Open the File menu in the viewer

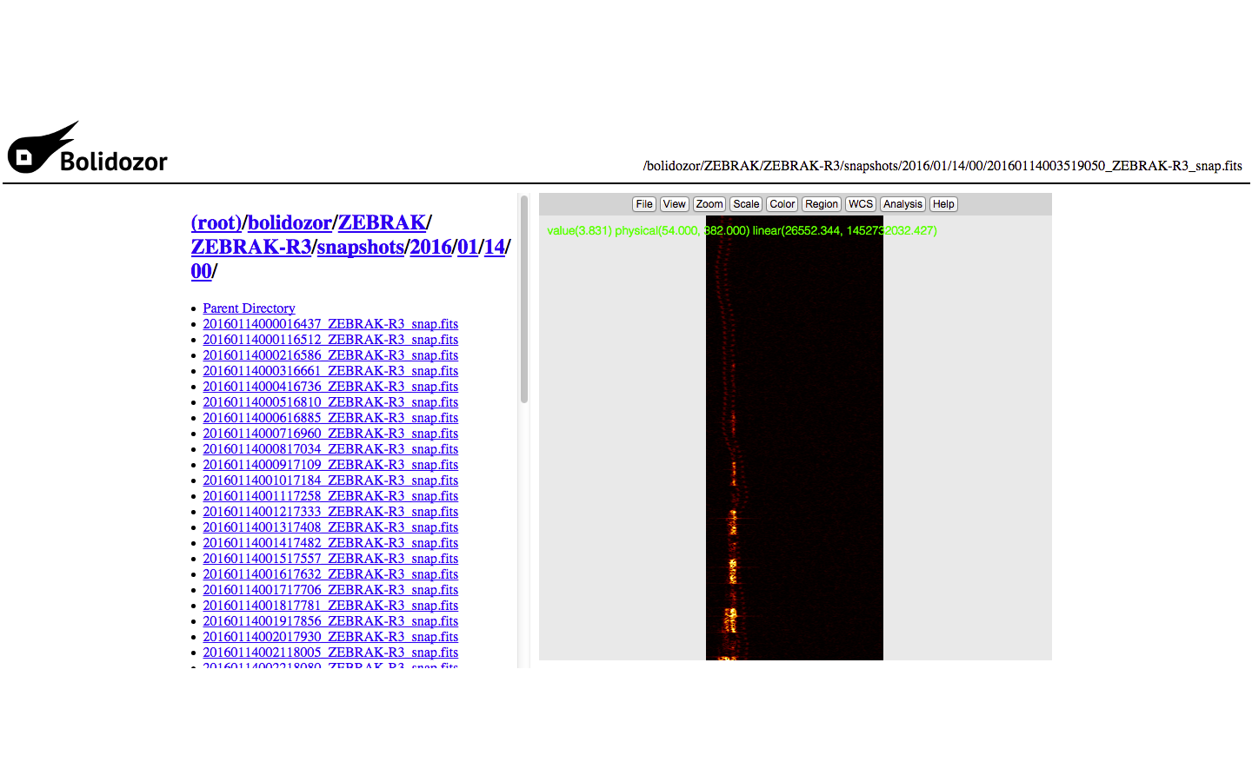coord(644,204)
